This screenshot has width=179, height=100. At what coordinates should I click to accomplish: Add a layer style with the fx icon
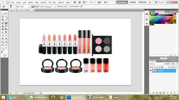point(157,93)
